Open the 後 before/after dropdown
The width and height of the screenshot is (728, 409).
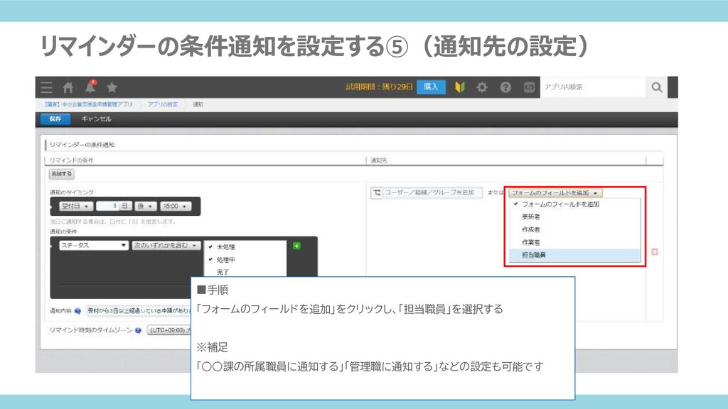click(x=146, y=207)
